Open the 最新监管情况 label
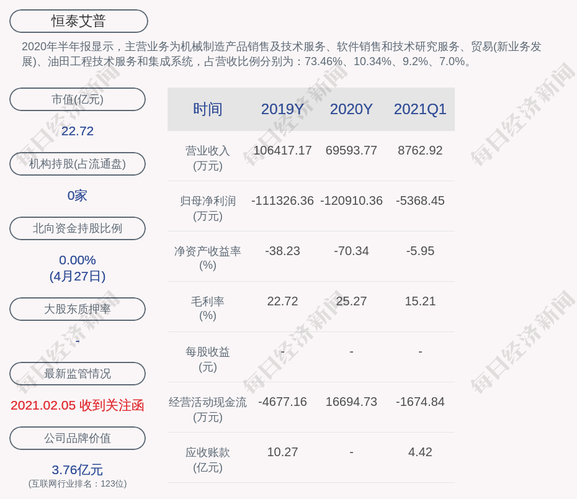Screen dimensions: 577x499 [78, 374]
